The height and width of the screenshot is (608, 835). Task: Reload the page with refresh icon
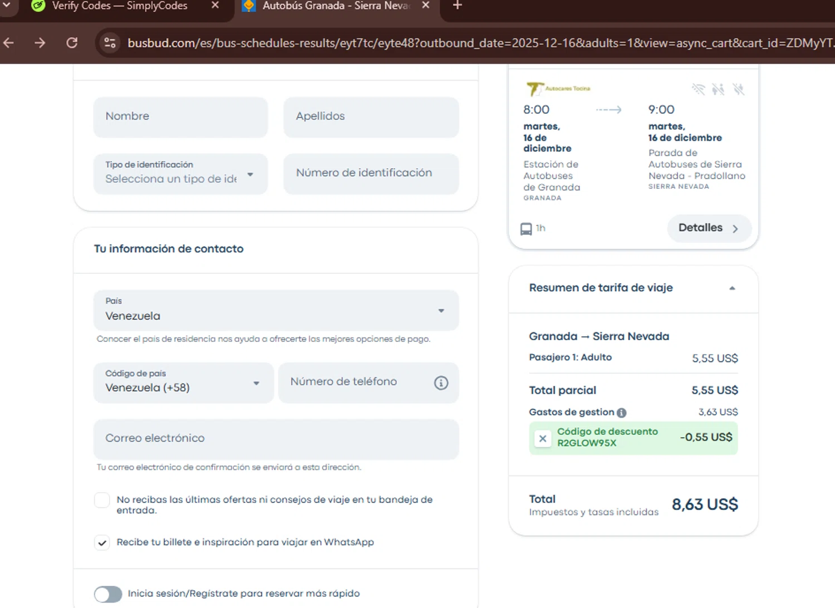click(x=72, y=43)
